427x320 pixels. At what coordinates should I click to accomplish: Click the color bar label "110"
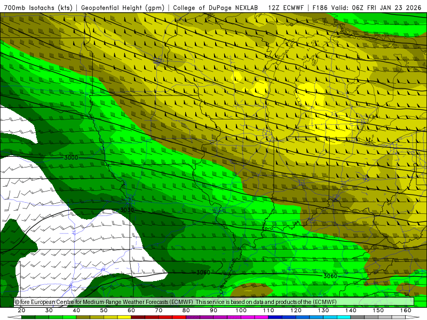tap(268, 310)
